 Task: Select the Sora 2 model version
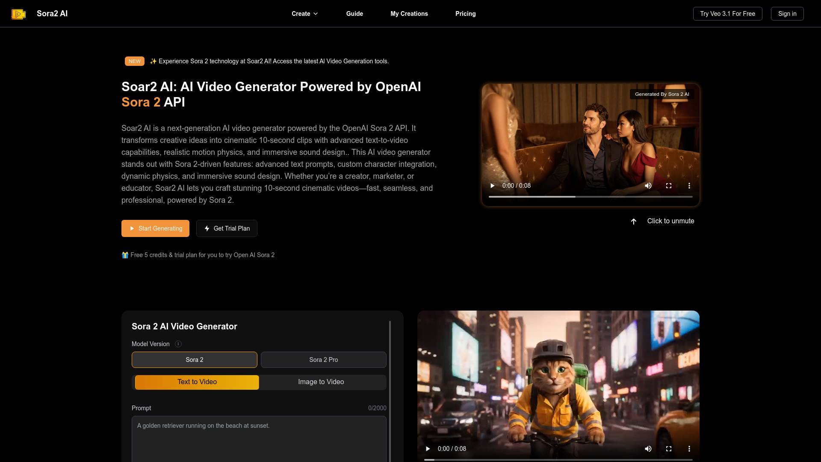point(195,360)
